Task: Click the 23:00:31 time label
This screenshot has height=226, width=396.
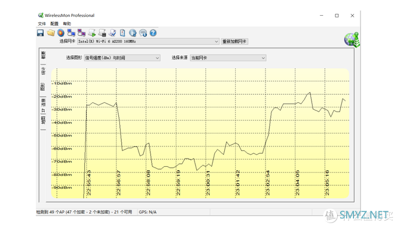Action: (208, 182)
